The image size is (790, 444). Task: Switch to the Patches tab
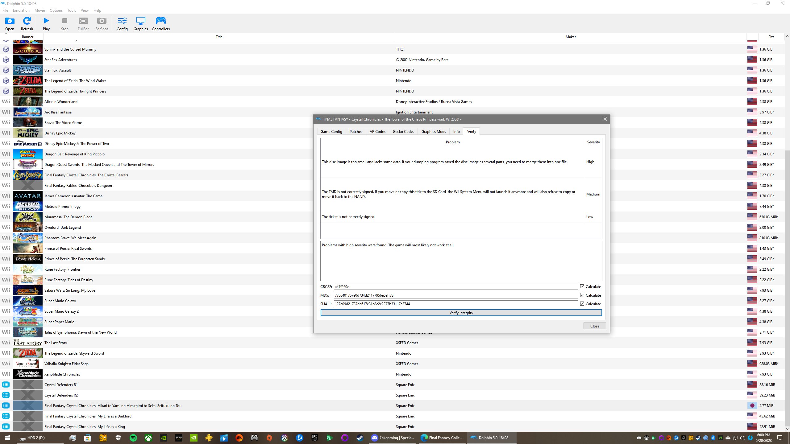click(356, 132)
